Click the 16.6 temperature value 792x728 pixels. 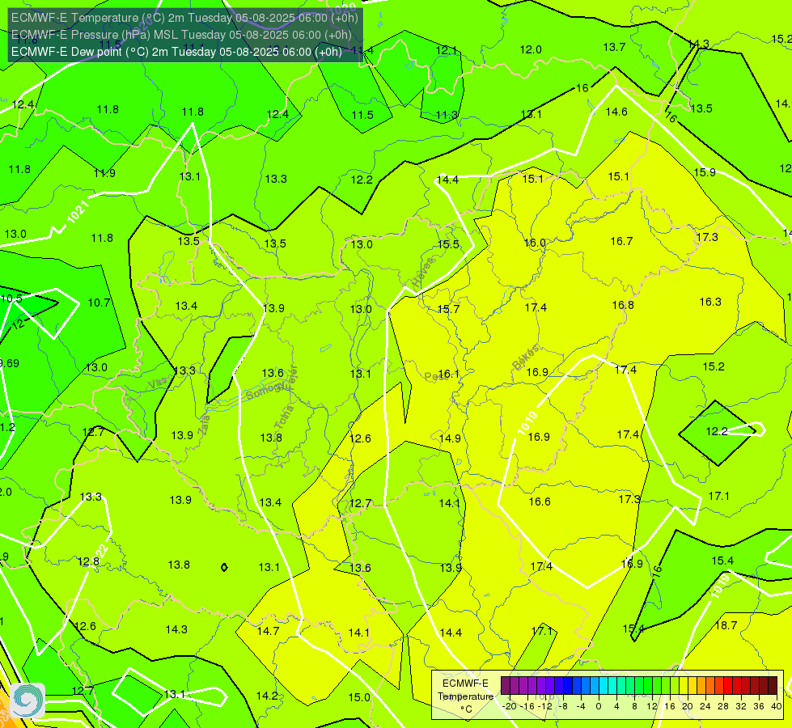540,502
